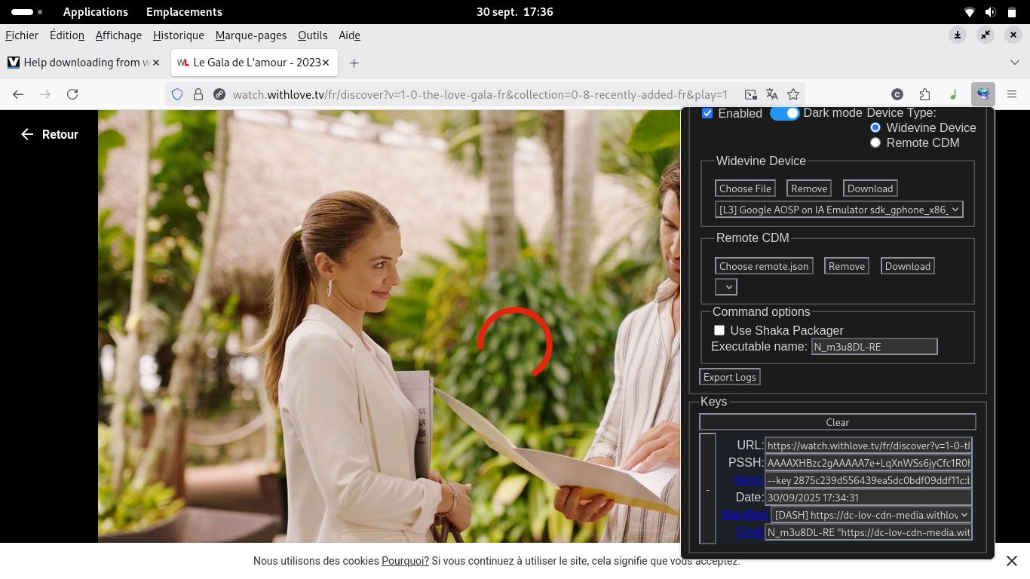Open the empty Remote CDM dropdown

click(726, 287)
